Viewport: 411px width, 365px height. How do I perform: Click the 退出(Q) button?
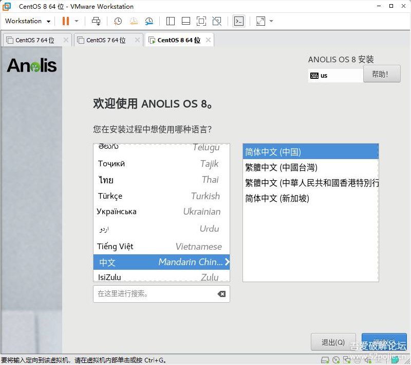333,342
